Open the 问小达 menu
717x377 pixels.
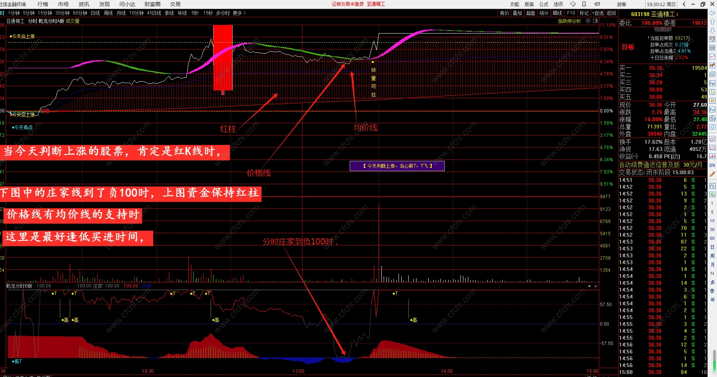point(127,4)
